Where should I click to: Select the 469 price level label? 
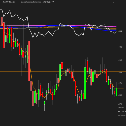[x=120, y=60]
